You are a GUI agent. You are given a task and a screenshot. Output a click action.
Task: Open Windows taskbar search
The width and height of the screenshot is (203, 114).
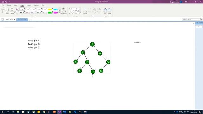click(x=8, y=112)
